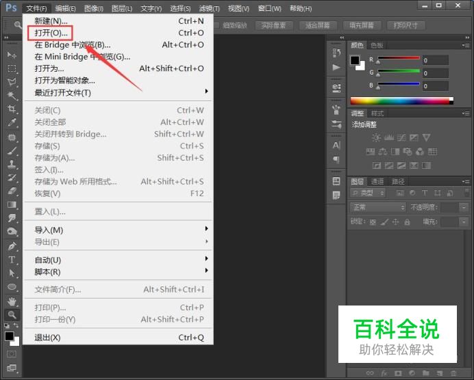Select the Hand tool
Image resolution: width=474 pixels, height=380 pixels.
tap(12, 301)
